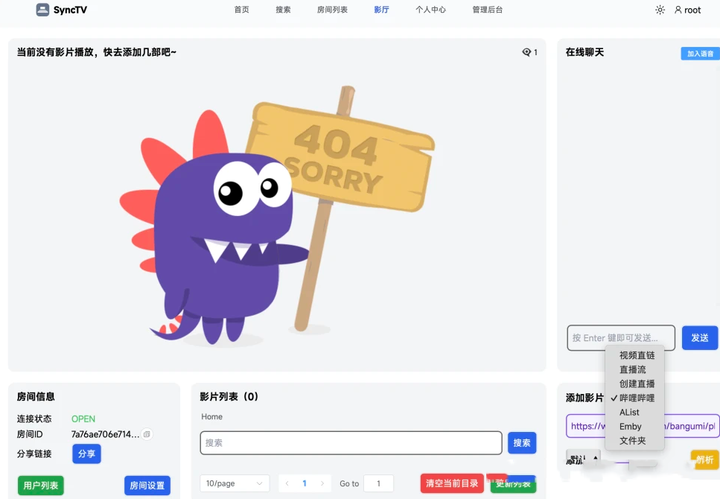
Task: Focus the movie list search field
Action: [x=351, y=442]
